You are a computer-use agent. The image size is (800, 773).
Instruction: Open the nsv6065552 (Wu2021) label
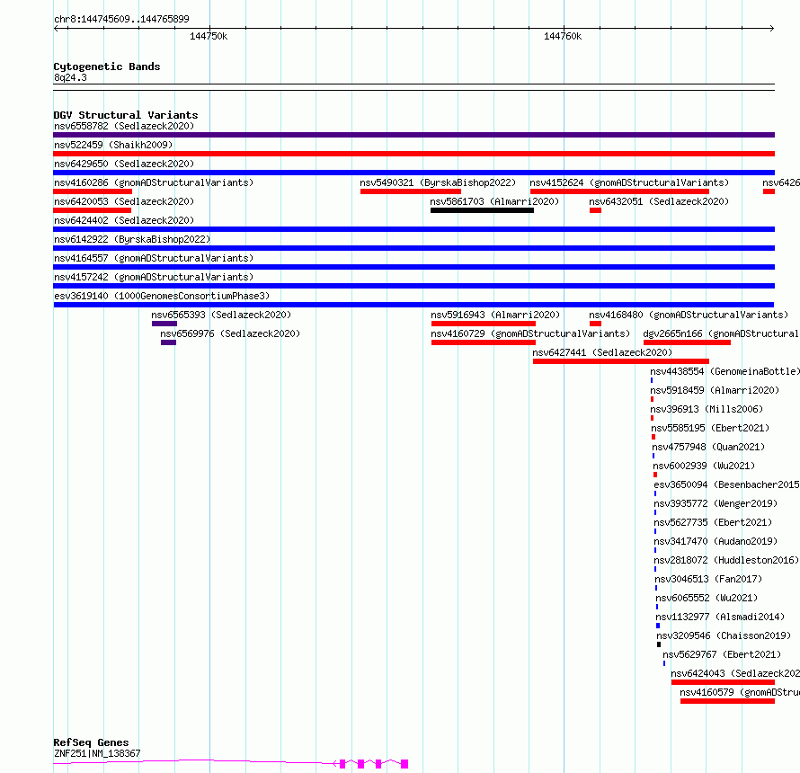coord(707,598)
